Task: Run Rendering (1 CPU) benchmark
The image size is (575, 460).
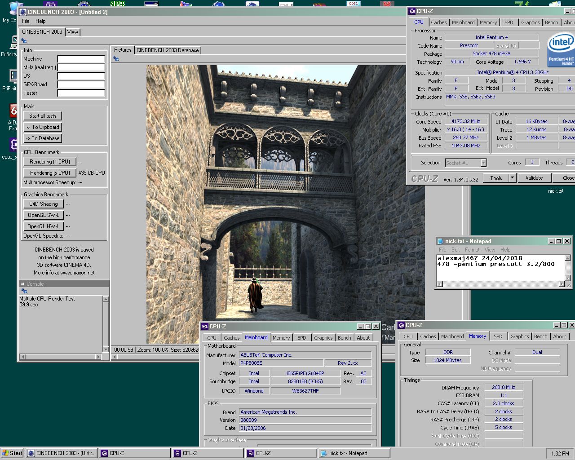Action: 50,162
